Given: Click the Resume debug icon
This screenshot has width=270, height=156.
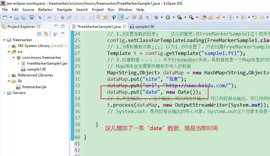Looking at the screenshot, I should (49, 17).
